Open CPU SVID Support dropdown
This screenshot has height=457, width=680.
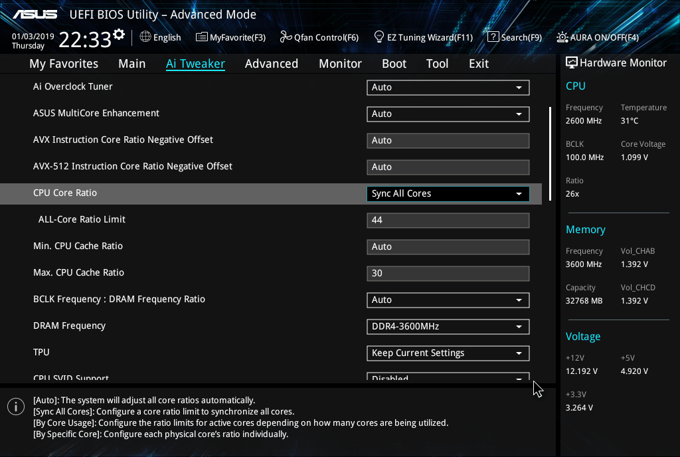pyautogui.click(x=448, y=377)
